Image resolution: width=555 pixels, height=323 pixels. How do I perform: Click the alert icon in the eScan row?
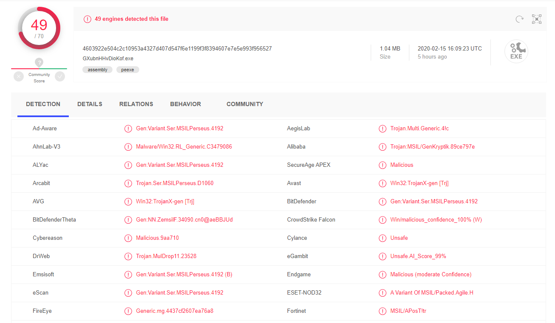pos(128,293)
